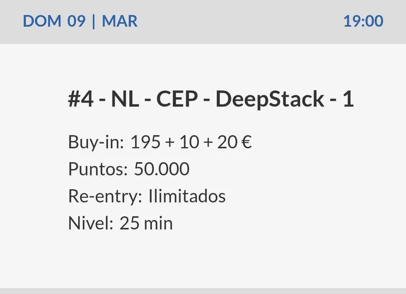Select the 50.000 points value
Screen dimensions: 406x294
point(162,169)
